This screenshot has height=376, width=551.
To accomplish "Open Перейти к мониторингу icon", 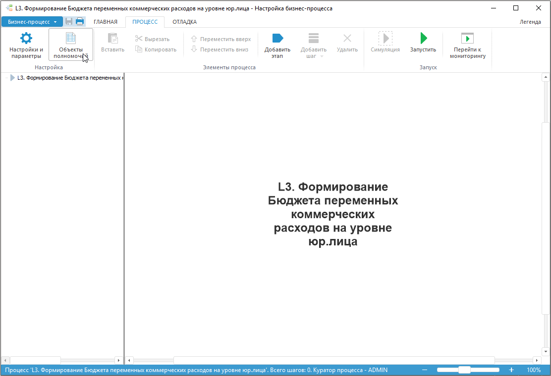I will (467, 38).
